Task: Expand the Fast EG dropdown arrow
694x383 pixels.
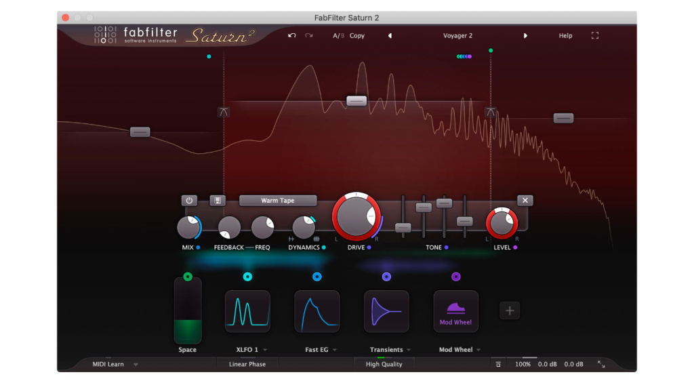Action: [x=335, y=350]
